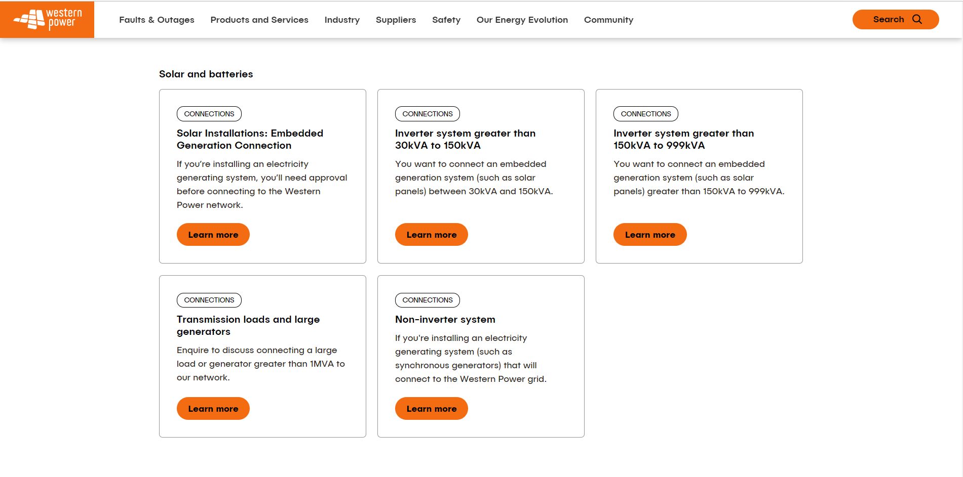Select Our Energy Evolution menu

click(522, 20)
